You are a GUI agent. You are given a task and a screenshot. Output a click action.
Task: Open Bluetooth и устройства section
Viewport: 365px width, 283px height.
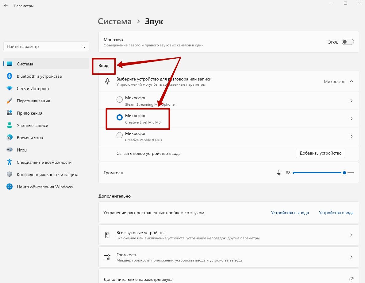click(x=46, y=76)
